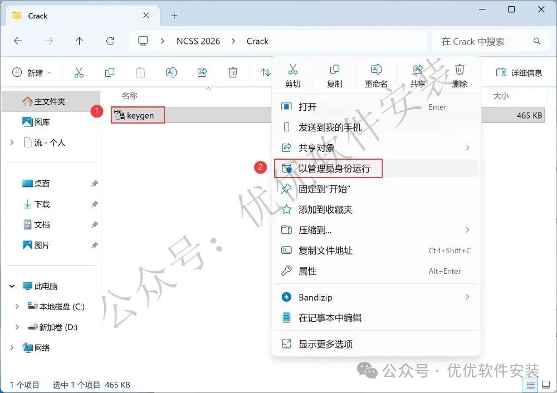Switch to large thumbnails view icon
Screen dimensions: 557x393
[546, 385]
